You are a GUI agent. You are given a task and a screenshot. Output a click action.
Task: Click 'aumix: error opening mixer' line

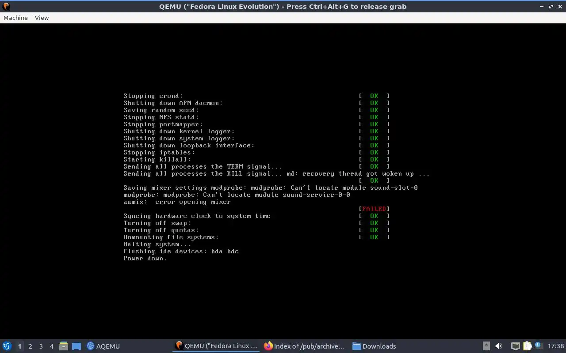(177, 202)
